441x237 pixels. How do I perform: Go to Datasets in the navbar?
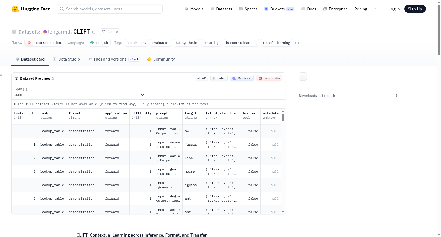click(221, 9)
